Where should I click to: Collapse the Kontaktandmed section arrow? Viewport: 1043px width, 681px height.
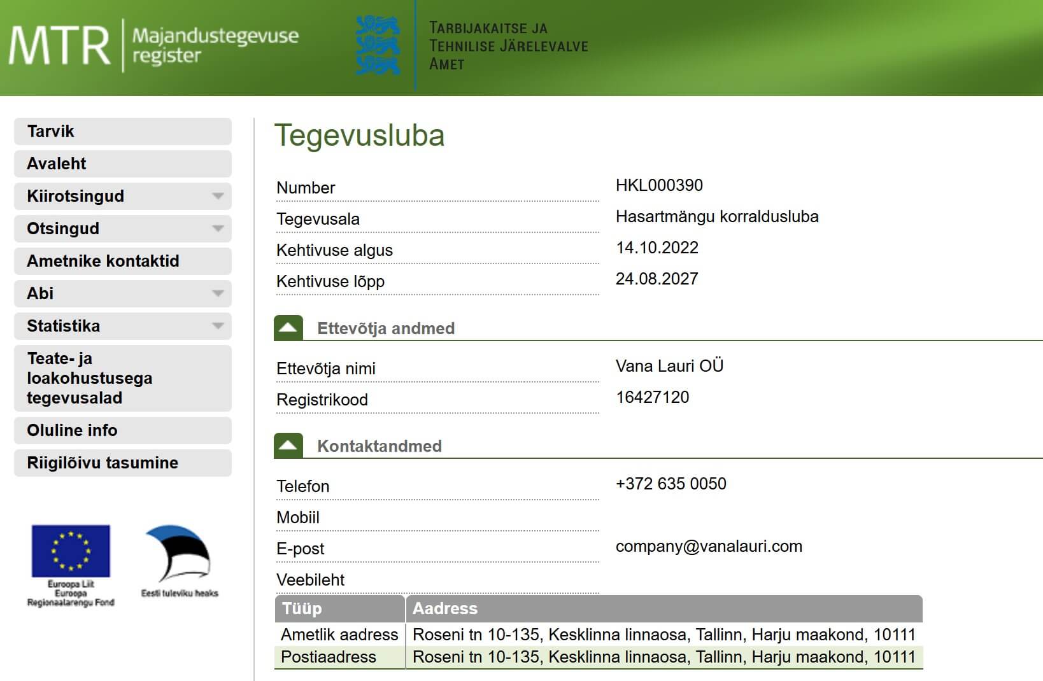point(288,446)
